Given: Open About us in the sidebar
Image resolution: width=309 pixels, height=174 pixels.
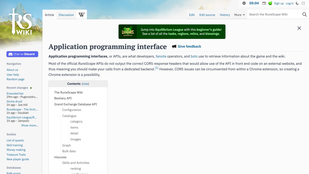Looking at the screenshot, I should [x=12, y=70].
